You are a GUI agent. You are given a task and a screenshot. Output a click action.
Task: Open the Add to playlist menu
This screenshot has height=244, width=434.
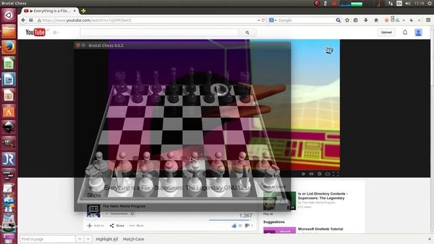coord(96,226)
